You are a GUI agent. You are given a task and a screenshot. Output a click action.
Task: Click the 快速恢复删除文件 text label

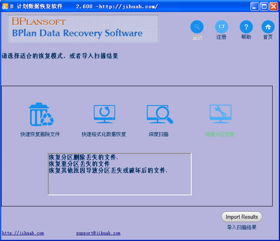40,134
